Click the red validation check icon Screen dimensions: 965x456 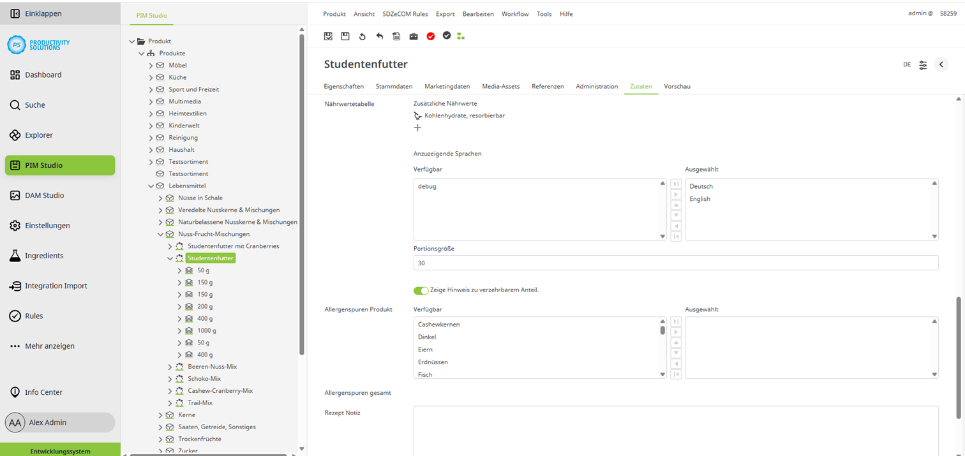click(430, 36)
